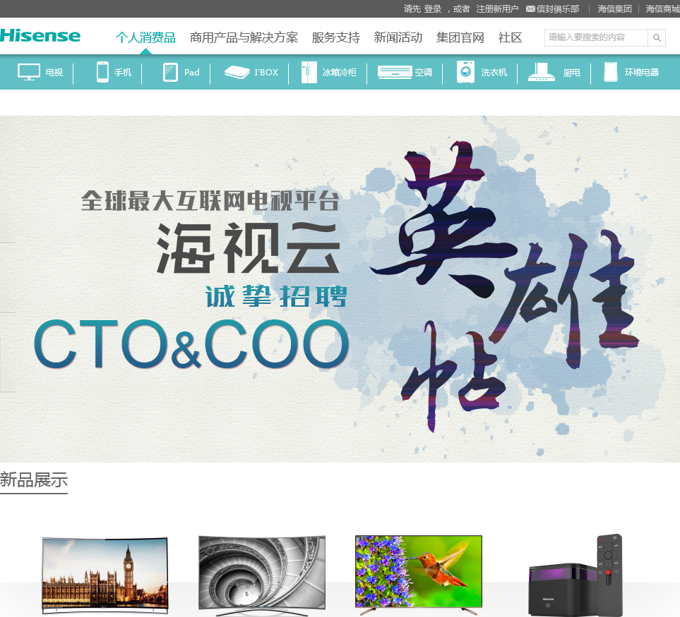The height and width of the screenshot is (617, 680).
Task: Open the 商用产品与解决方案 menu
Action: [x=244, y=37]
